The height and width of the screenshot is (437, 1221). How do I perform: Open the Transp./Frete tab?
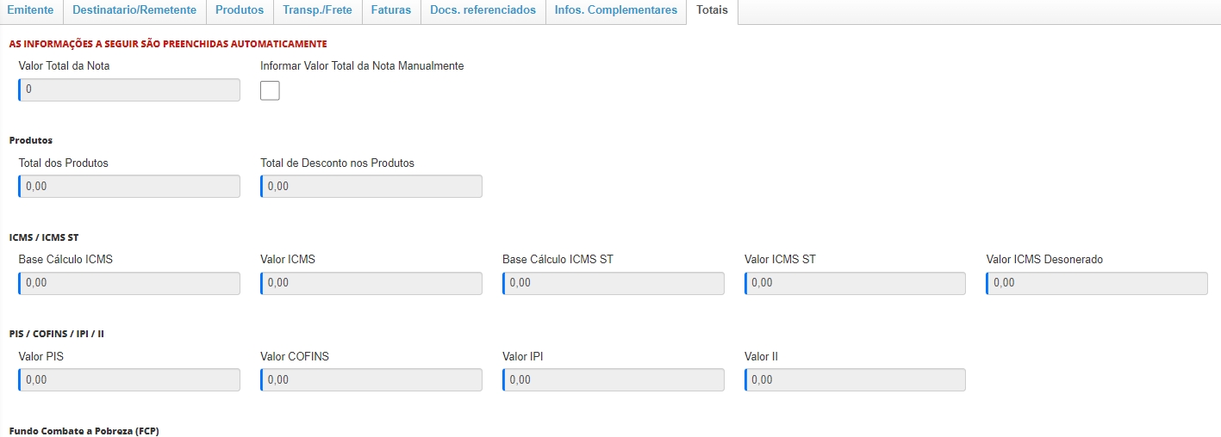(317, 10)
